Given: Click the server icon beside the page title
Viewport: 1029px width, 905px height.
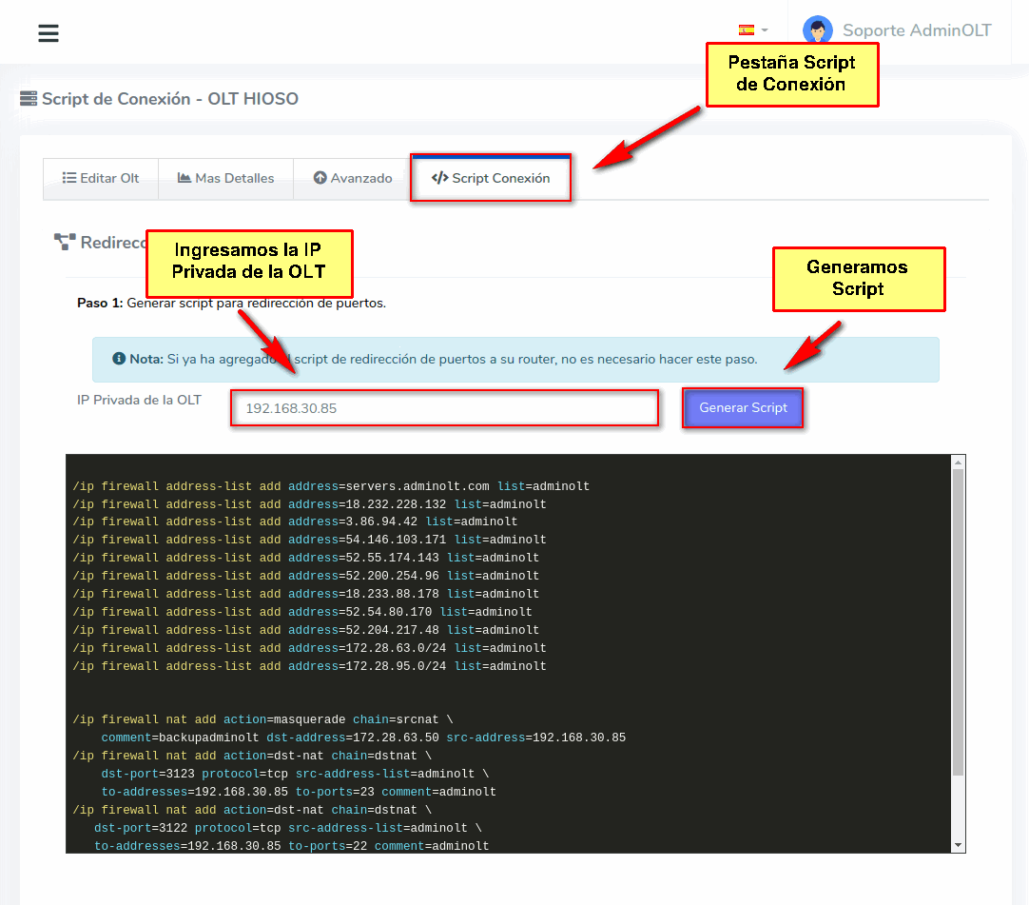Looking at the screenshot, I should coord(29,99).
